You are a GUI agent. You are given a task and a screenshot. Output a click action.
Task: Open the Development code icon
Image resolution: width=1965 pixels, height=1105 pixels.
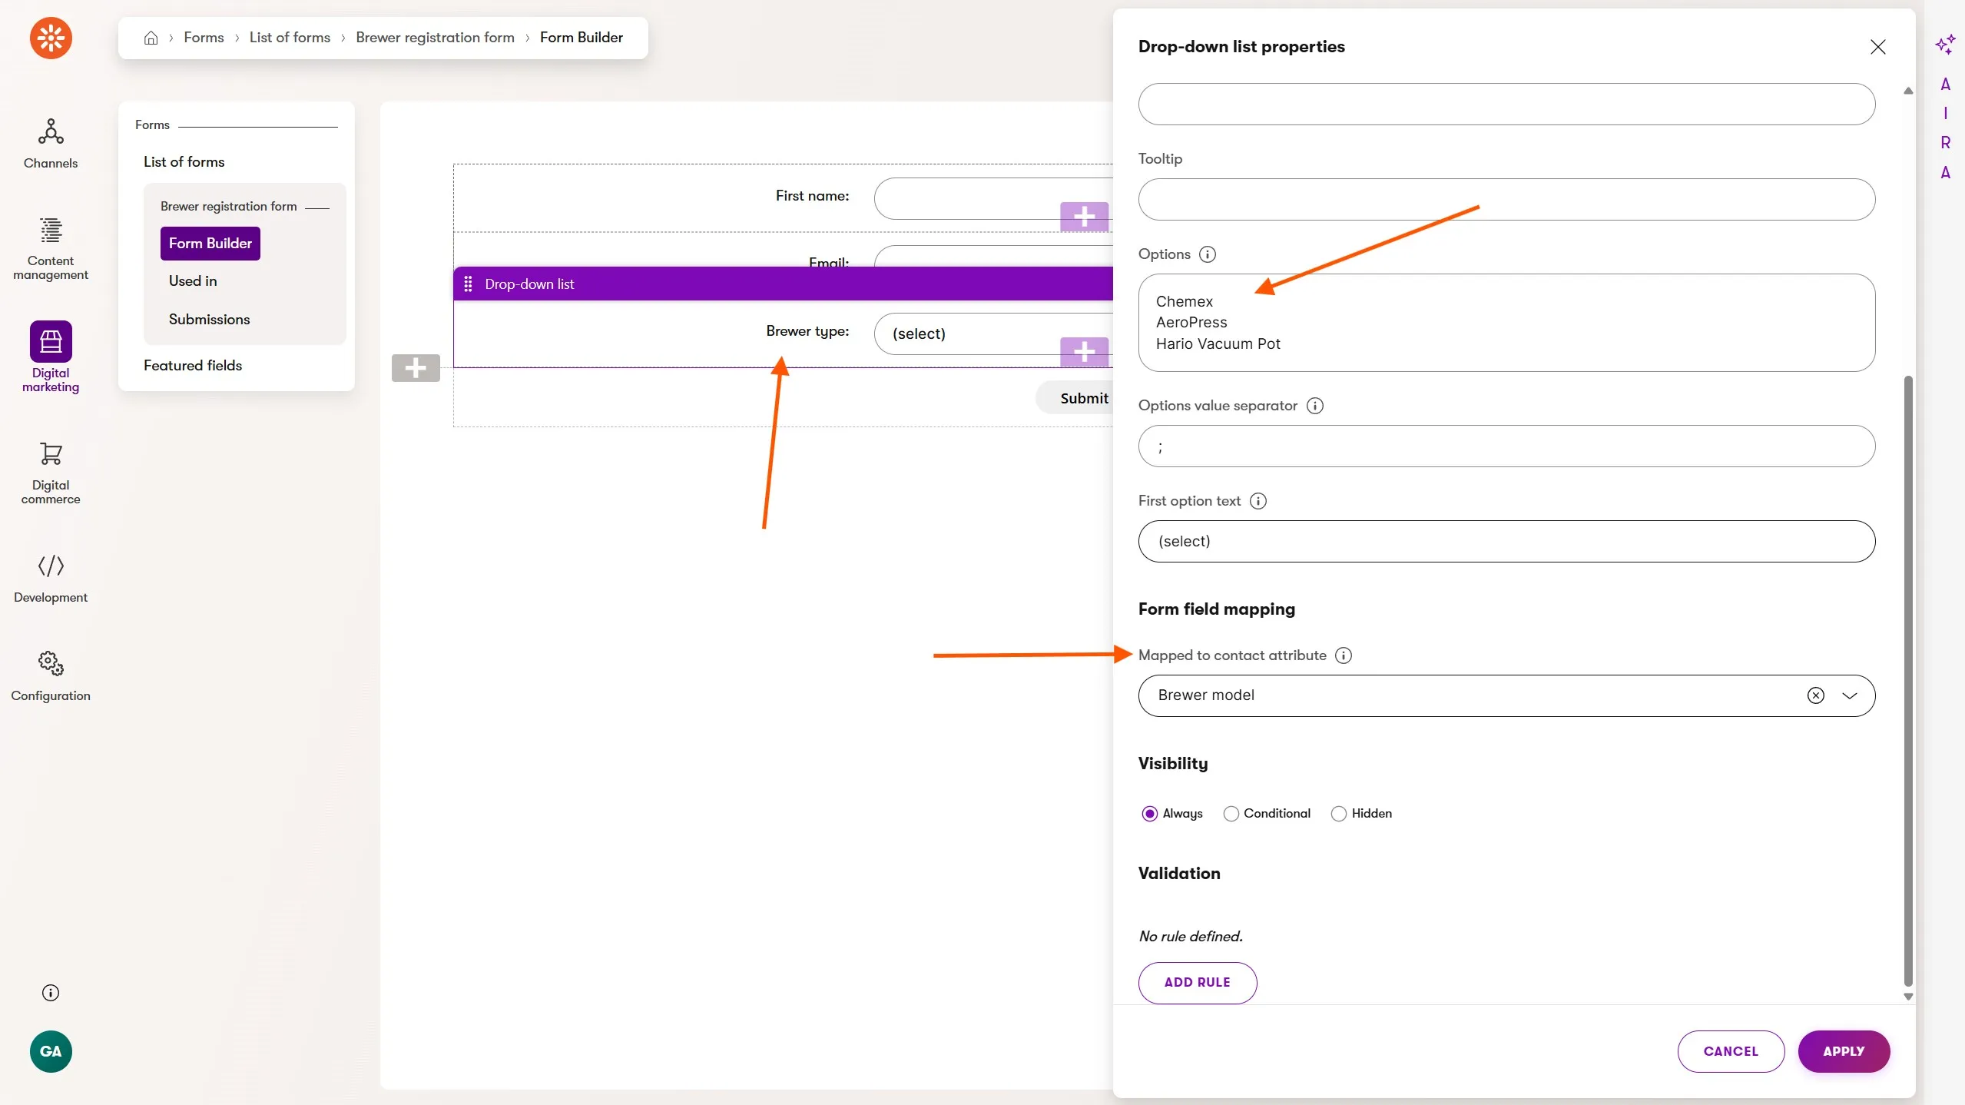click(51, 566)
